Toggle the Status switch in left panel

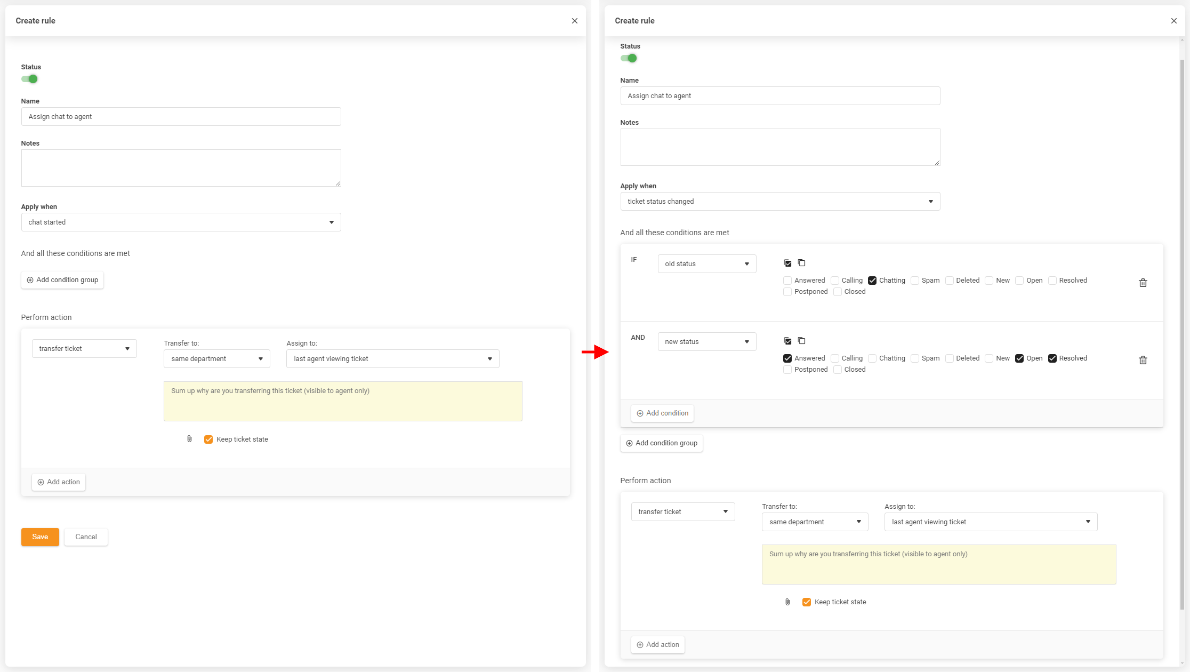click(x=30, y=79)
